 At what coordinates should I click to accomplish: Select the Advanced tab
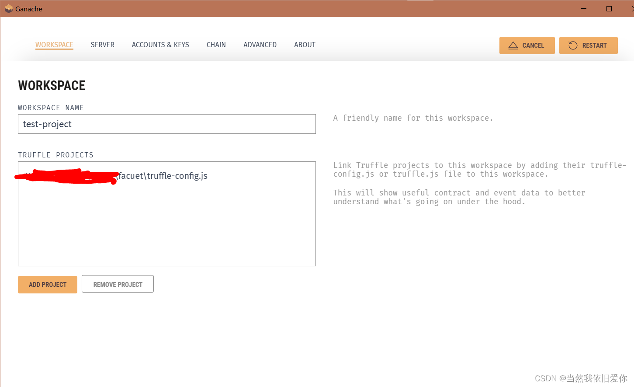click(x=260, y=45)
